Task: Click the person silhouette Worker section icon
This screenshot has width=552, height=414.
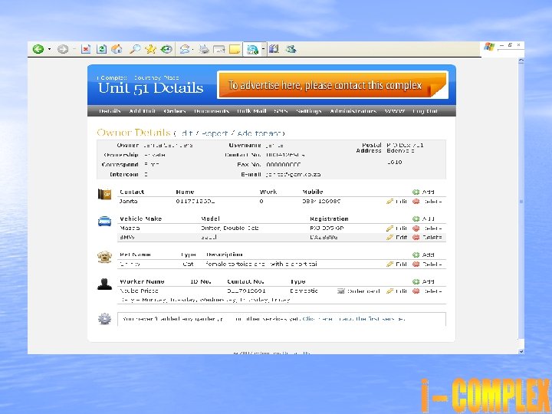Action: click(x=104, y=284)
